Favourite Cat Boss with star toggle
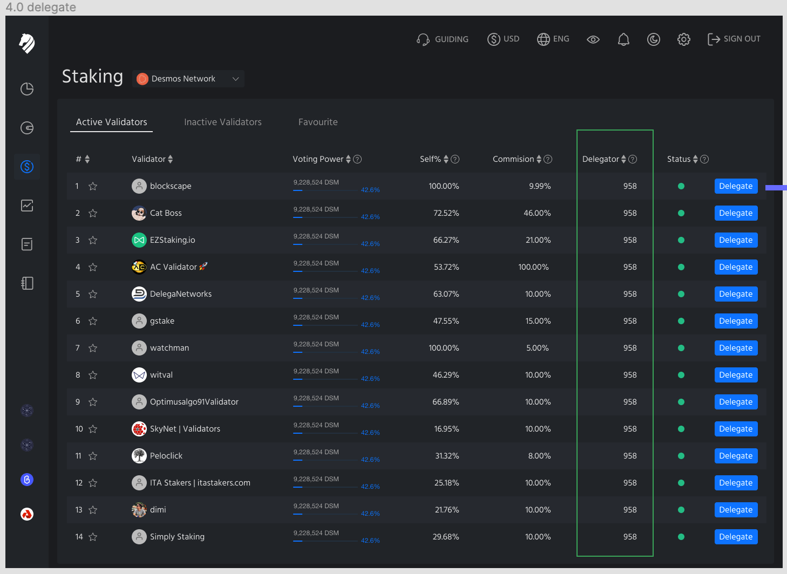 pyautogui.click(x=93, y=213)
